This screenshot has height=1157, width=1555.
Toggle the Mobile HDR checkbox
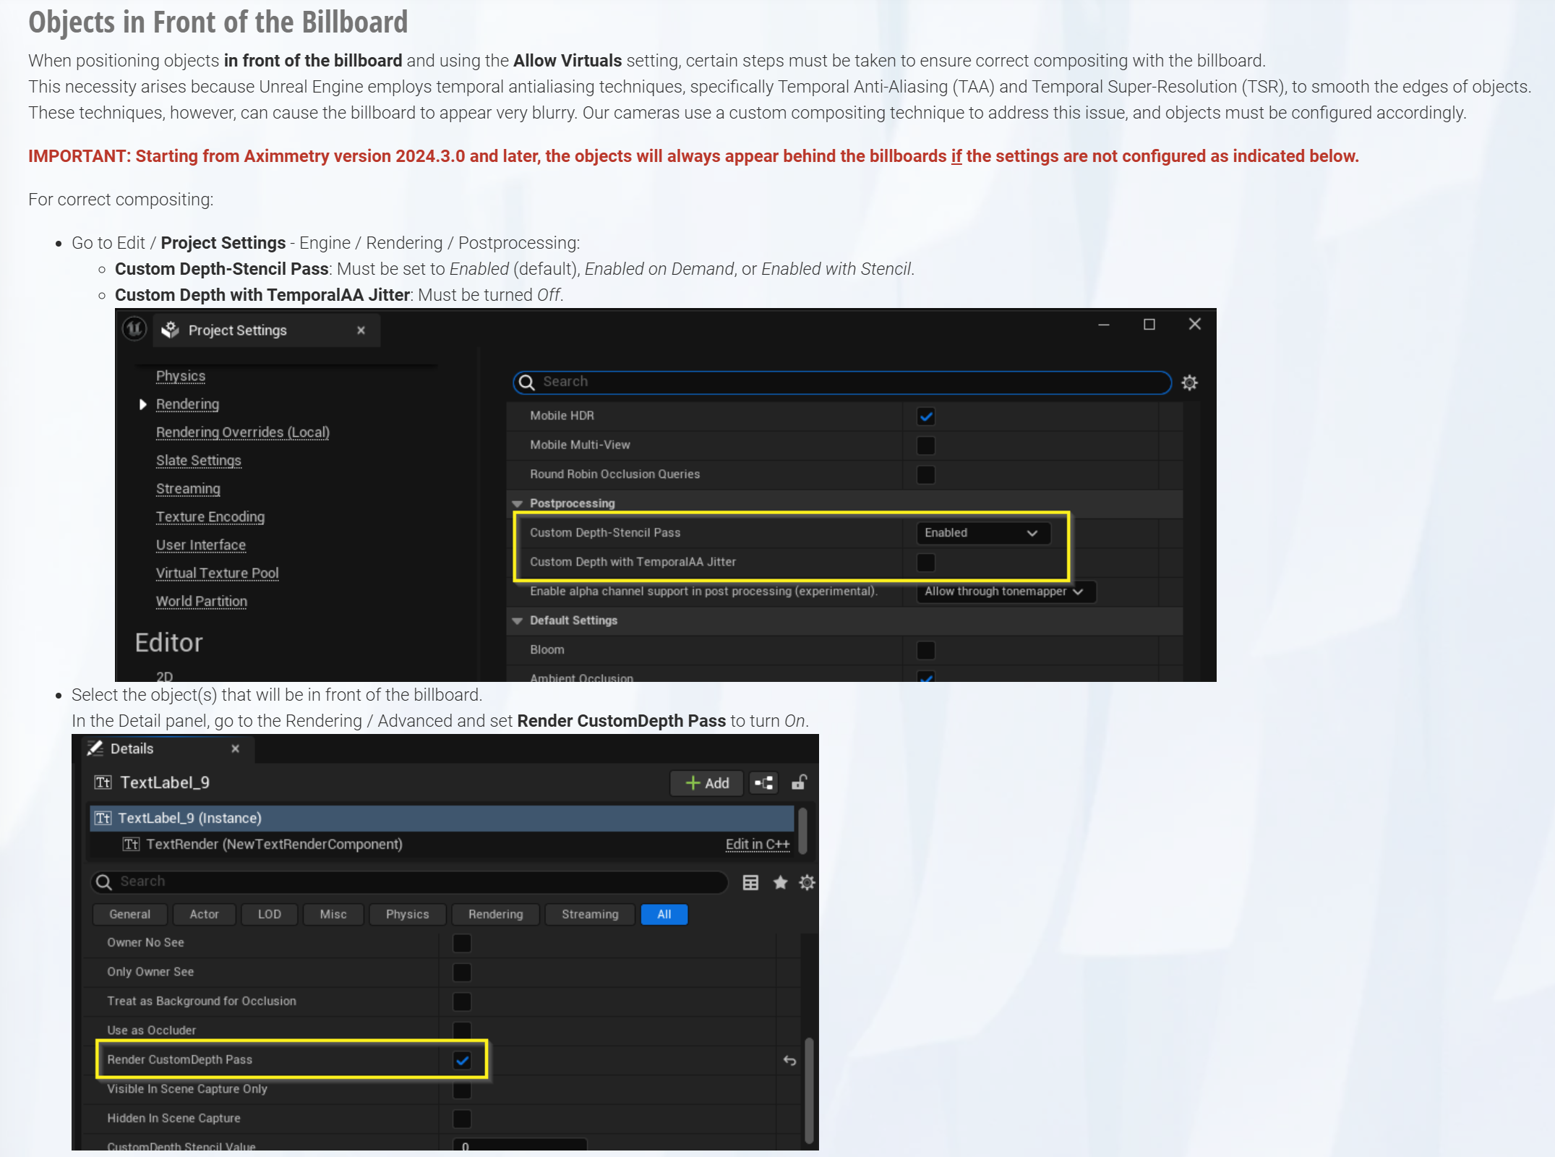926,417
